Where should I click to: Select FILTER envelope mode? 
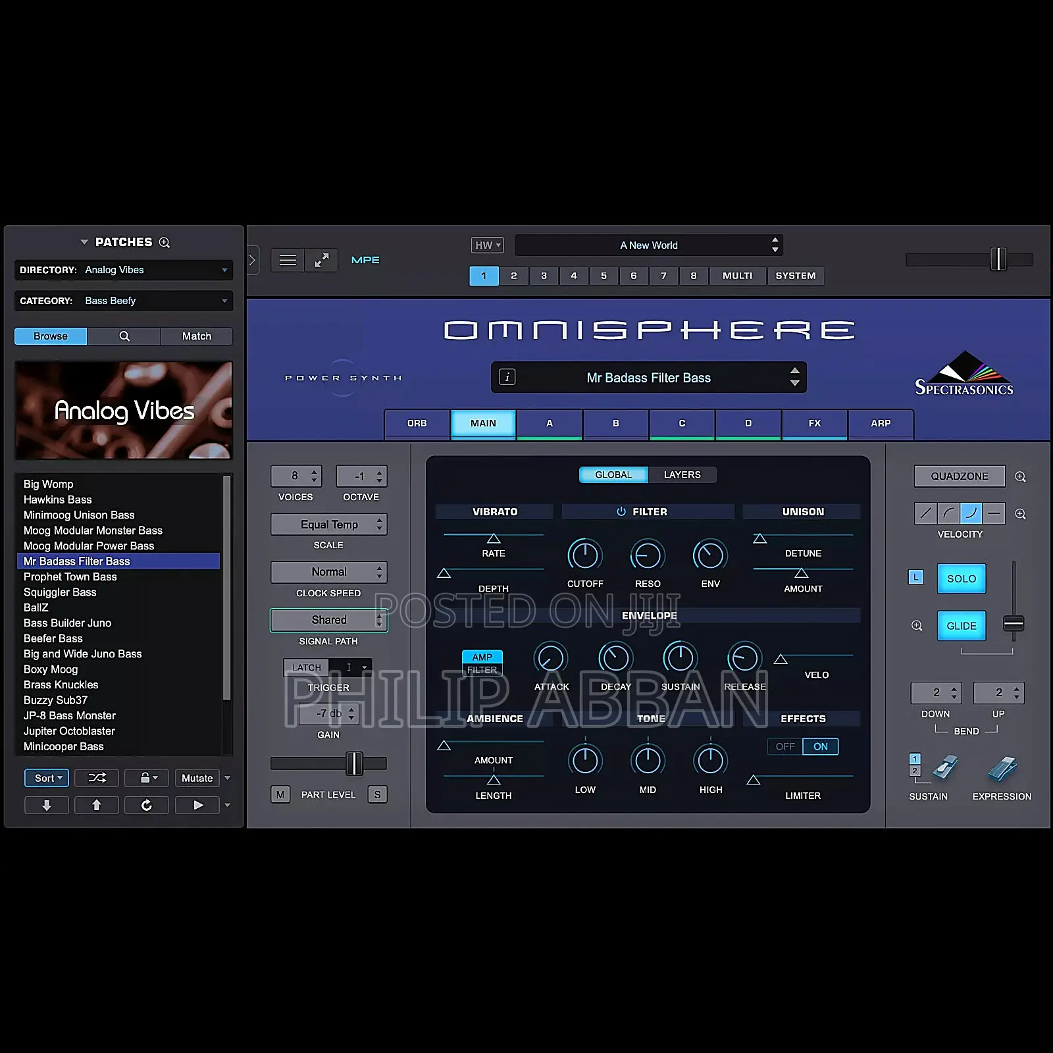[x=482, y=670]
